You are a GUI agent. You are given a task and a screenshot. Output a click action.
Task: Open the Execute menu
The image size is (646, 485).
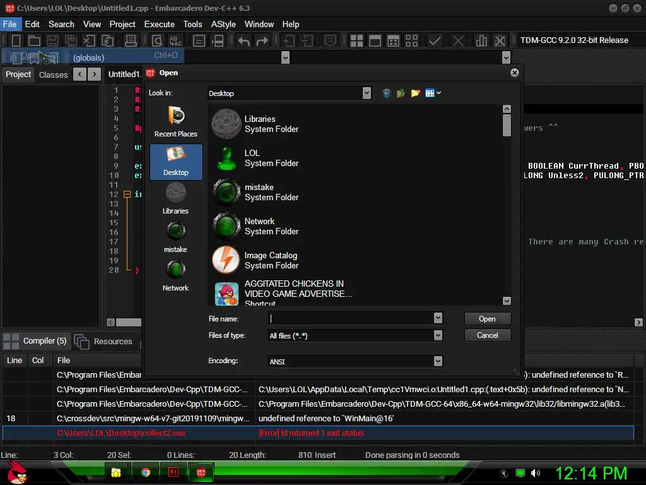[160, 25]
